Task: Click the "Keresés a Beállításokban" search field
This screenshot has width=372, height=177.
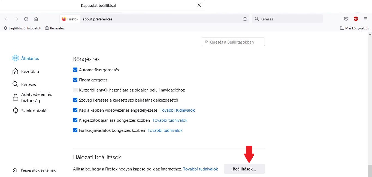Action: click(x=233, y=42)
